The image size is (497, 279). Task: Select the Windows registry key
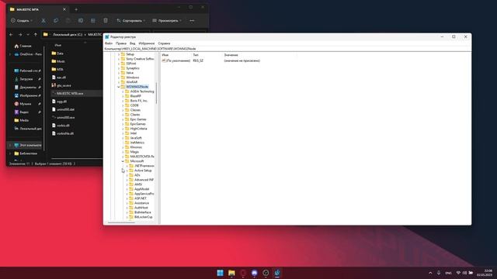(133, 77)
